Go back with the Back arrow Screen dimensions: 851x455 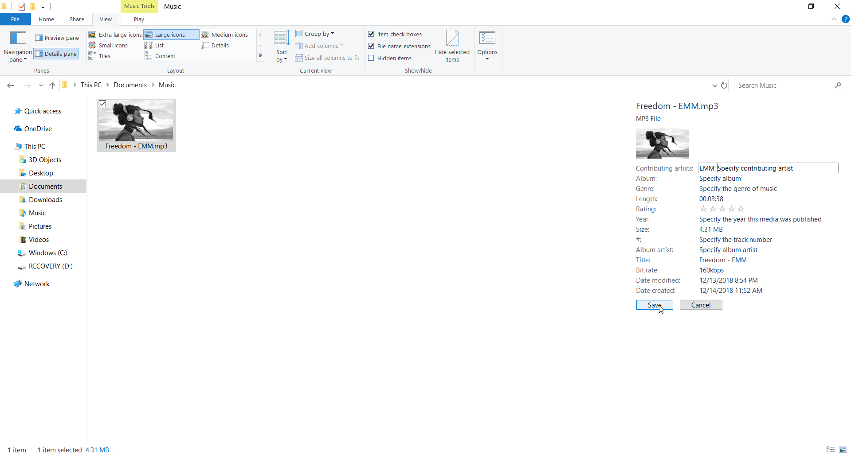(11, 85)
